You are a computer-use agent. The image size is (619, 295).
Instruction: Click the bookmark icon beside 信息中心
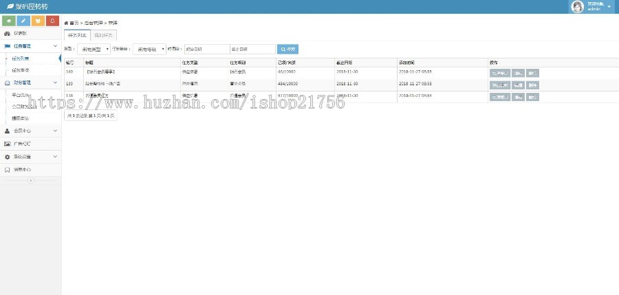point(7,170)
